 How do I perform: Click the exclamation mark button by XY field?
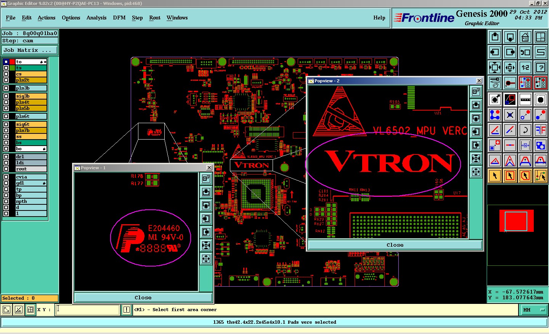tap(127, 310)
